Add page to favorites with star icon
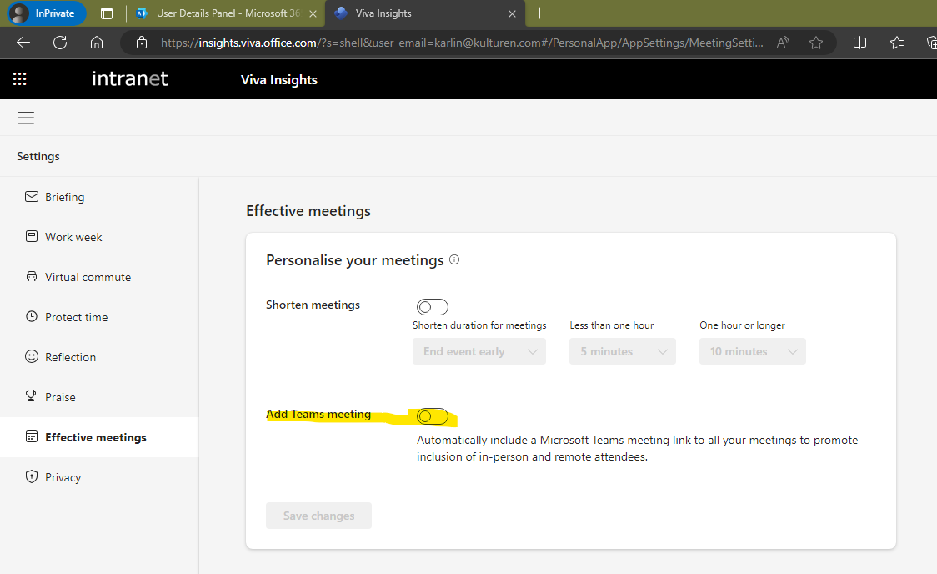This screenshot has height=574, width=937. 815,43
